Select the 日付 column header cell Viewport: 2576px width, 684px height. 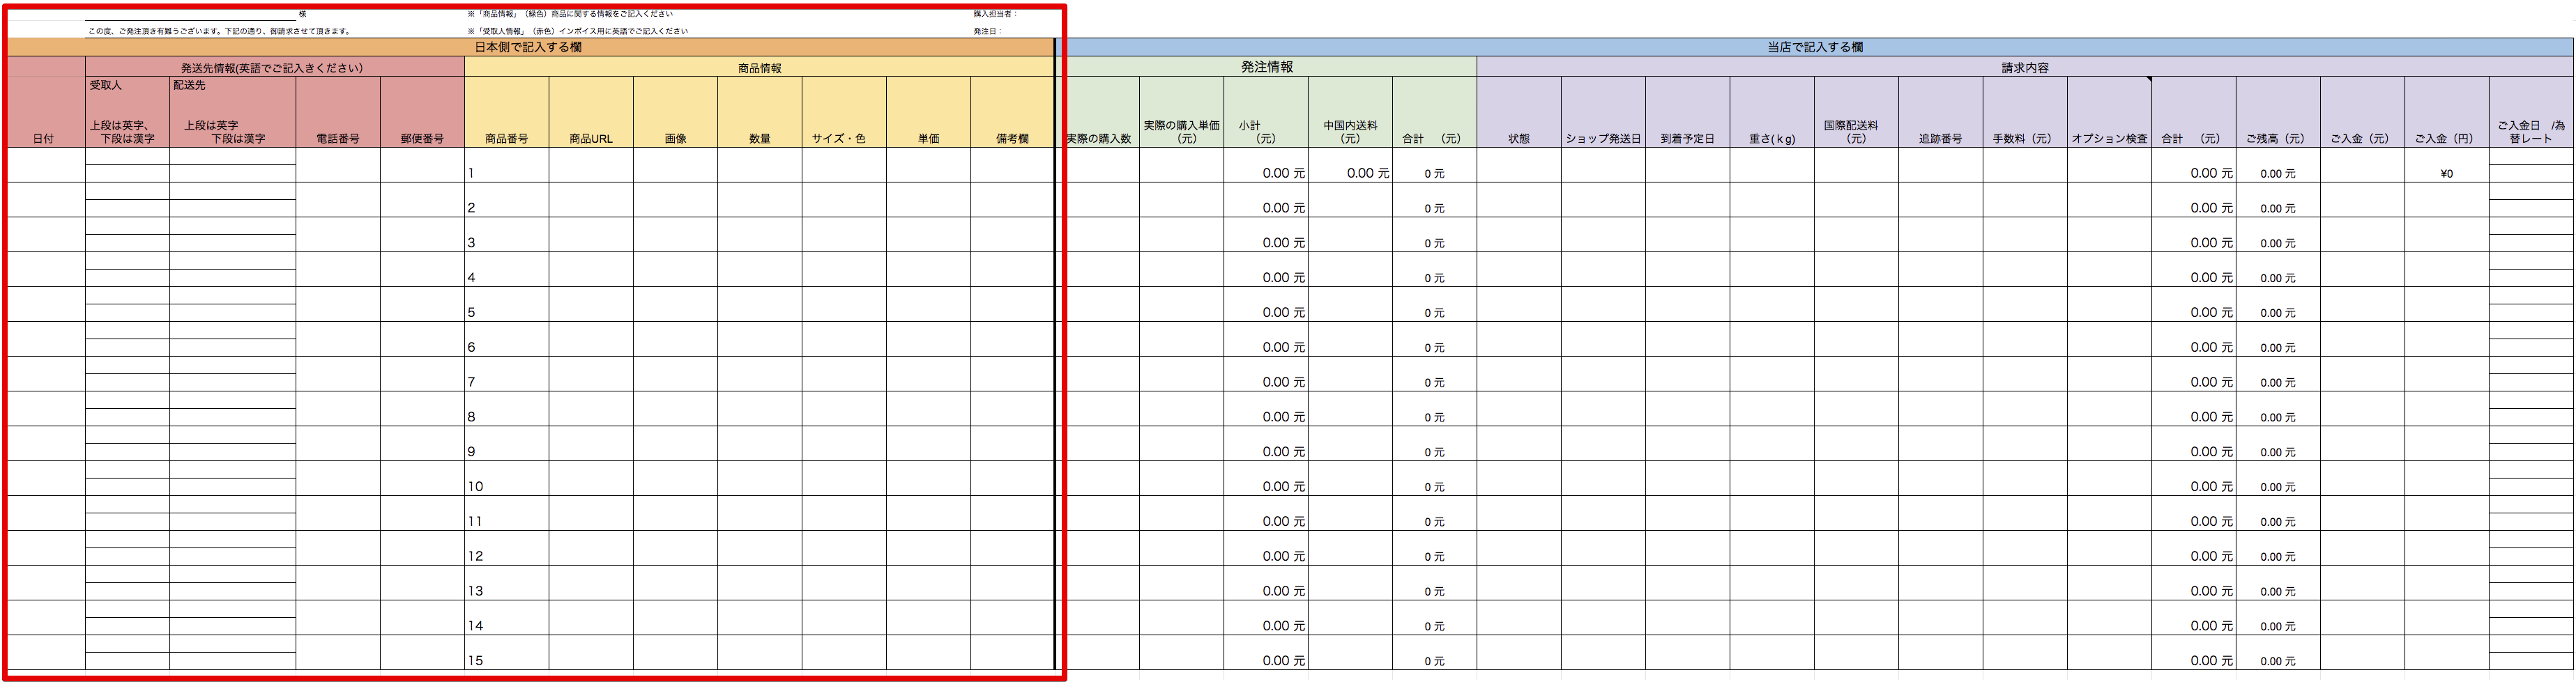(x=44, y=138)
